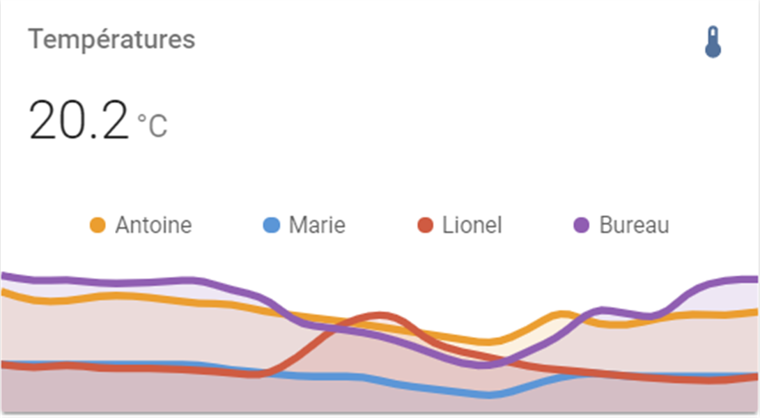Click the red Lionel line's right end
Screen dimensions: 760x418
(754, 377)
